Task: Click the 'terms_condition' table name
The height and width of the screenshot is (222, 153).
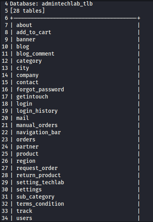Action: point(40,204)
